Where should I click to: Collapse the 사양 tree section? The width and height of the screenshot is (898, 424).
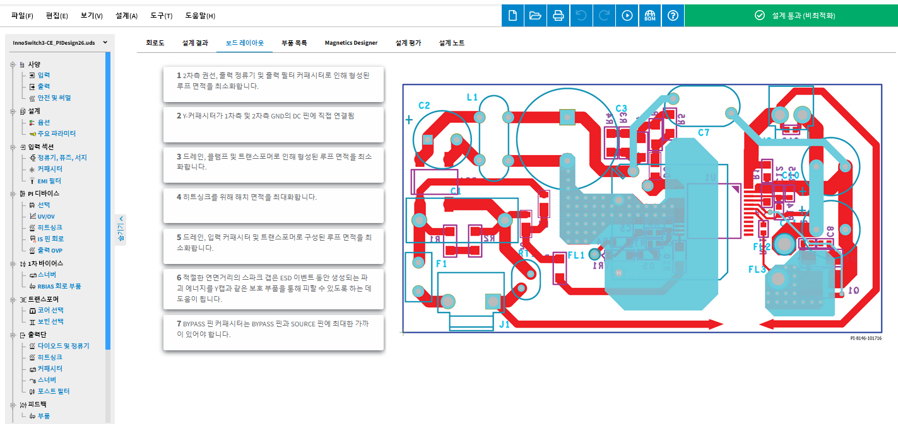(x=13, y=64)
